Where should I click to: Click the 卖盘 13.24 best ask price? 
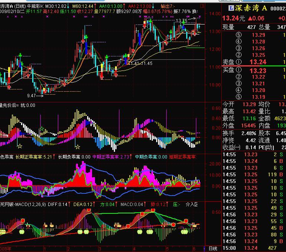pyautogui.click(x=258, y=62)
